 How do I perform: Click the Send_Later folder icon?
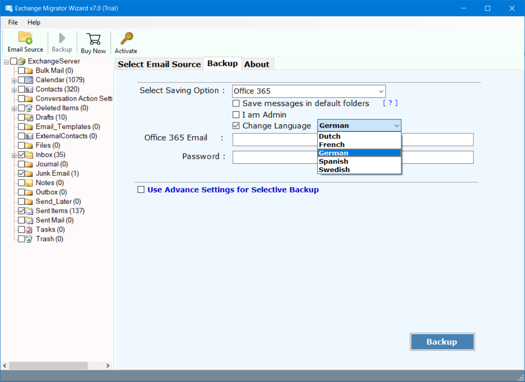pos(29,202)
